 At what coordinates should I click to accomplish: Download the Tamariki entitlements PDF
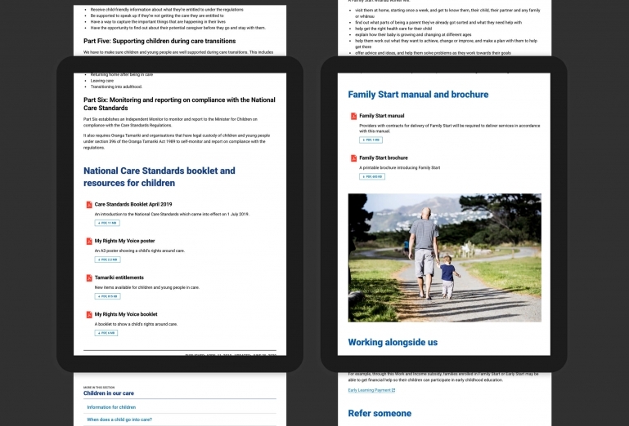click(x=107, y=296)
